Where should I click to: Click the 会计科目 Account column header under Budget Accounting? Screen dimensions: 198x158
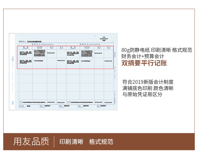click(x=87, y=48)
